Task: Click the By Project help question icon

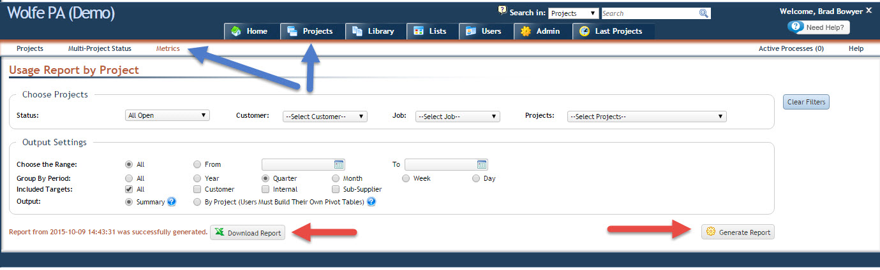Action: [x=371, y=202]
